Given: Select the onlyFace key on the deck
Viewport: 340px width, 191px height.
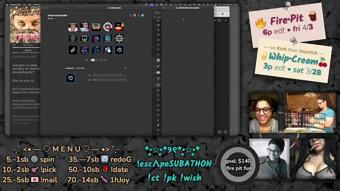Looking at the screenshot, I should click(x=73, y=27).
